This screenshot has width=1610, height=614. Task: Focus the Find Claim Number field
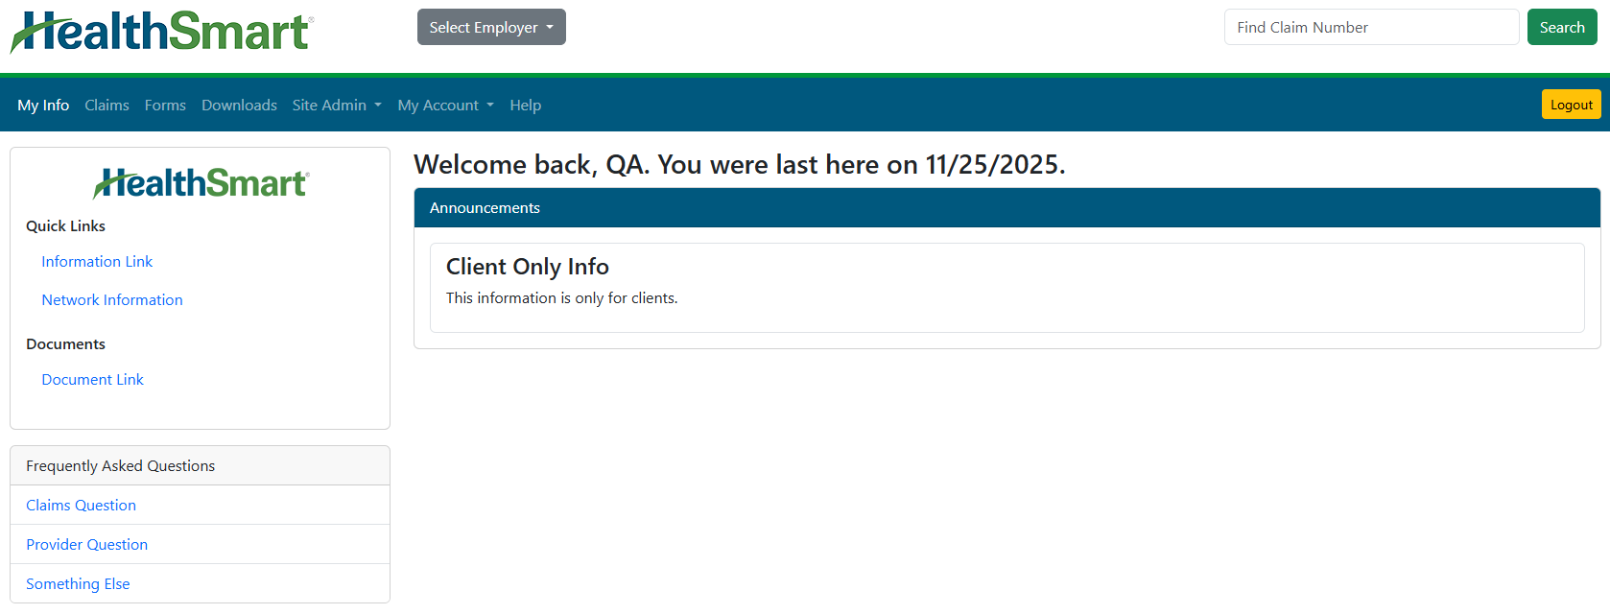pos(1371,28)
